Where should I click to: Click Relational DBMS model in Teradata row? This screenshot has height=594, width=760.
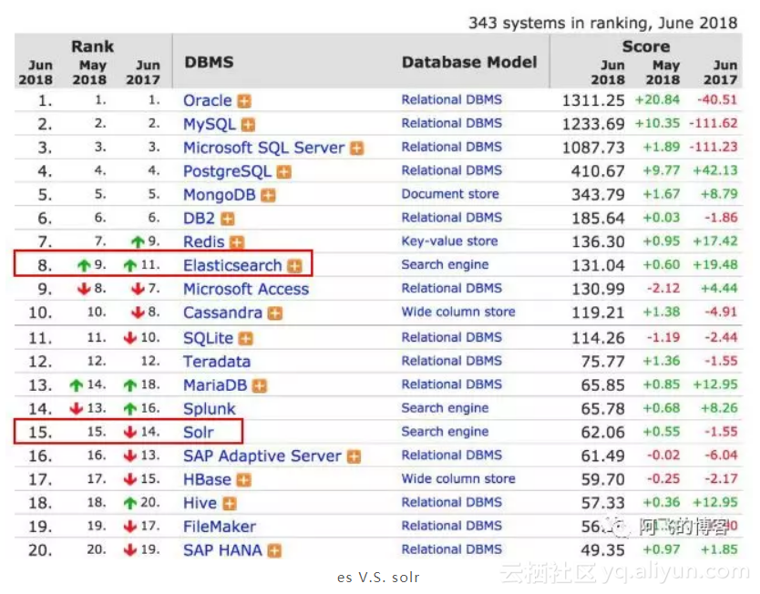(452, 361)
